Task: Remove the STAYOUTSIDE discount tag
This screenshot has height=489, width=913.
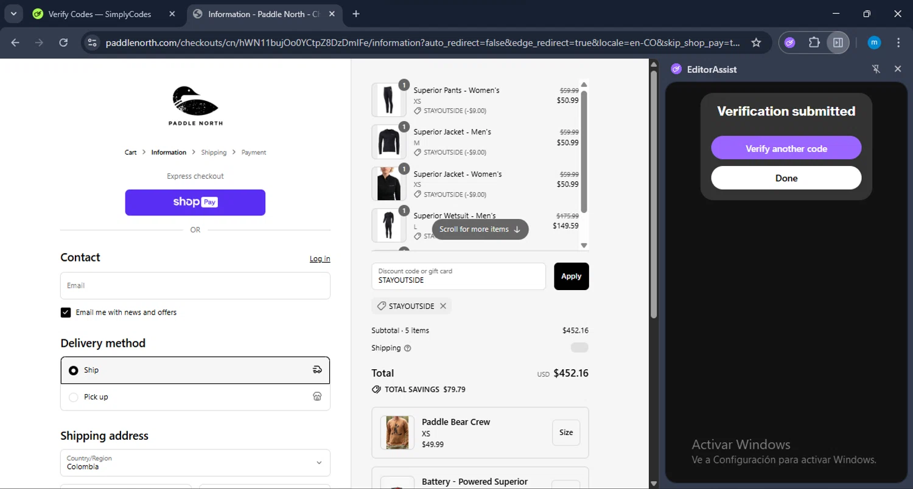Action: [443, 306]
